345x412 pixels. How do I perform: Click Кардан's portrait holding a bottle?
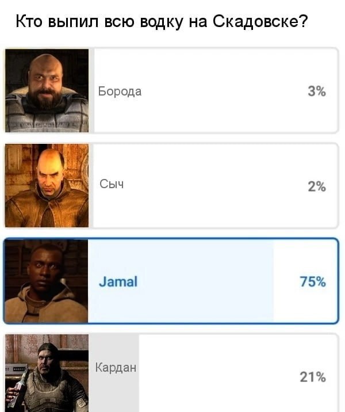coord(47,373)
